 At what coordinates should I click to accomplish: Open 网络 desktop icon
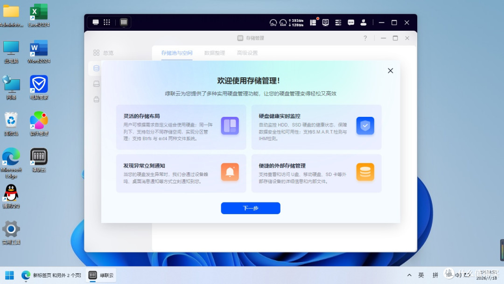click(x=11, y=88)
